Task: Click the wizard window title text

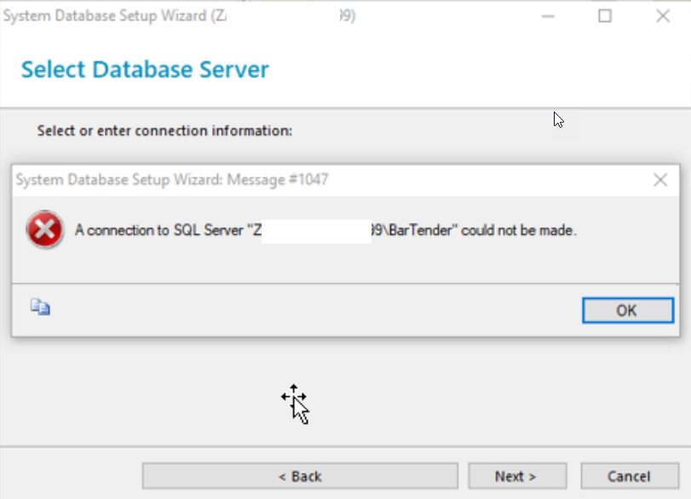Action: pyautogui.click(x=180, y=16)
